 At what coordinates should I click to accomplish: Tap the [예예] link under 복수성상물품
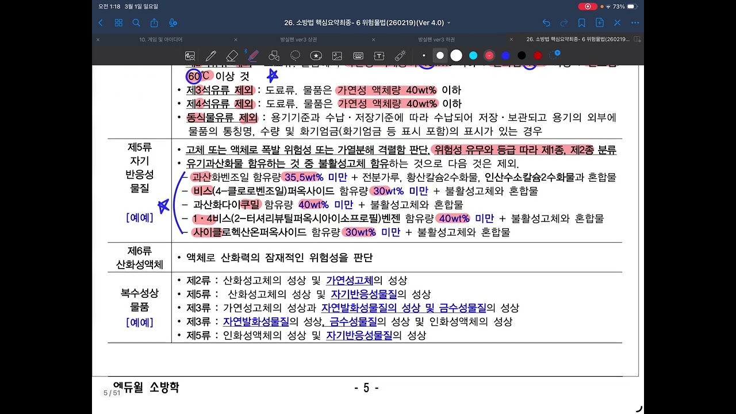pyautogui.click(x=139, y=323)
